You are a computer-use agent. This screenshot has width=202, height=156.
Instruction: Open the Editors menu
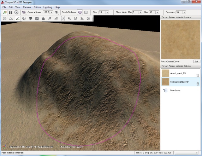[37, 7]
